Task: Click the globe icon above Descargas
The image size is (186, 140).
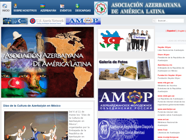Action: pos(78,6)
